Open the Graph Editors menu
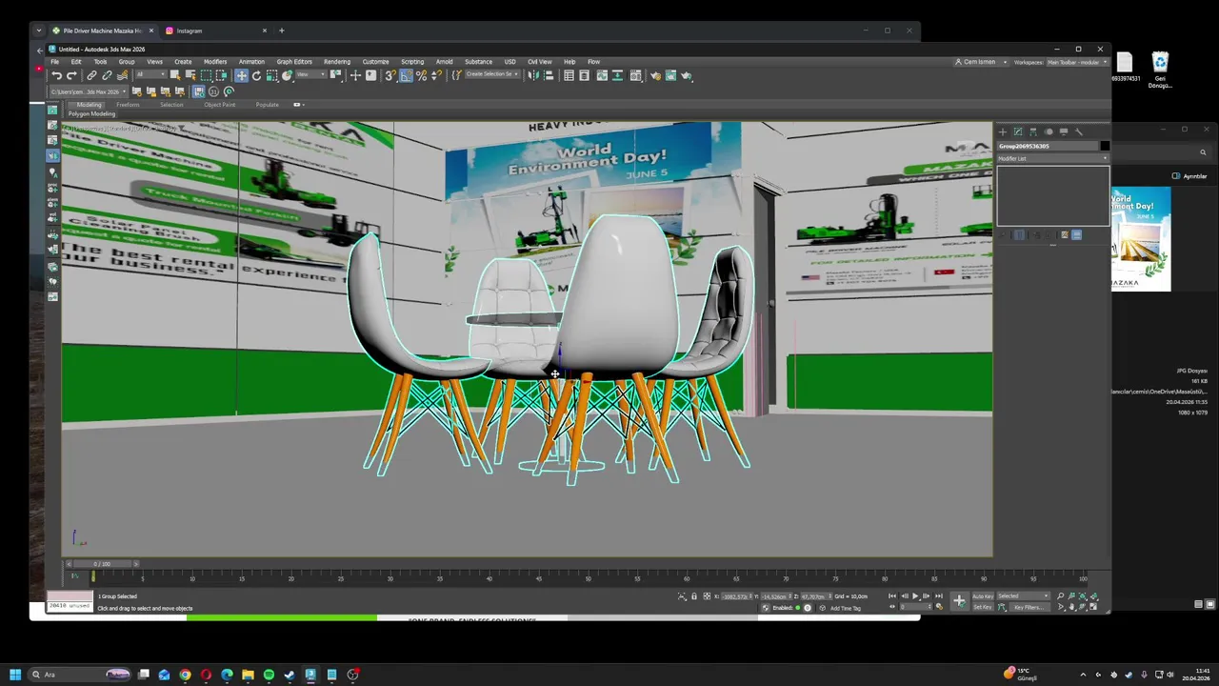1219x686 pixels. coord(294,62)
